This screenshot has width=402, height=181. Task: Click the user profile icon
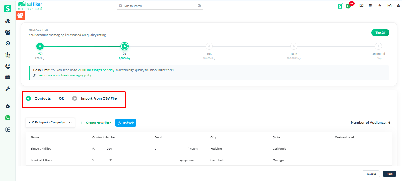tap(398, 6)
